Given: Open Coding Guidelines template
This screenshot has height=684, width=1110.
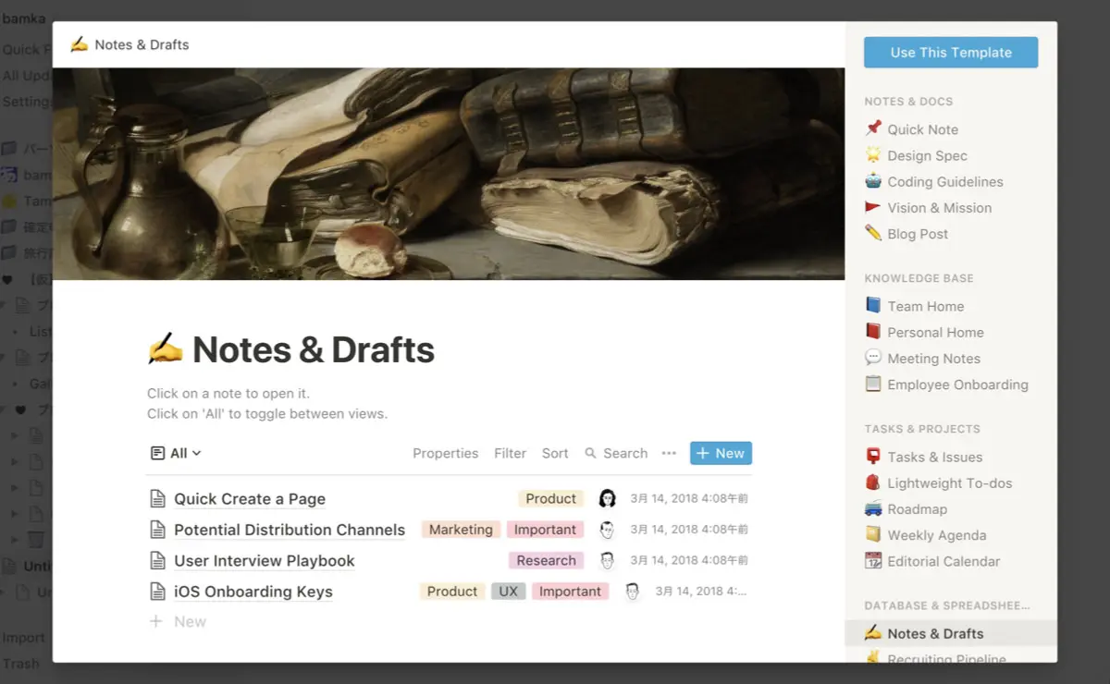Looking at the screenshot, I should (x=944, y=182).
